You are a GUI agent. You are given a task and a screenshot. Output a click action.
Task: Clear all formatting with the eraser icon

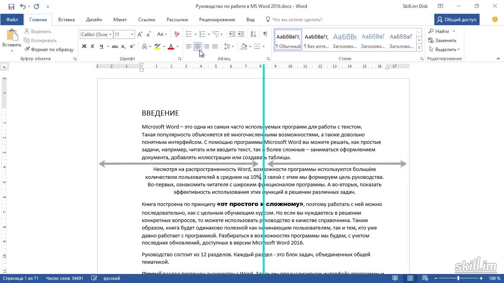point(177,35)
